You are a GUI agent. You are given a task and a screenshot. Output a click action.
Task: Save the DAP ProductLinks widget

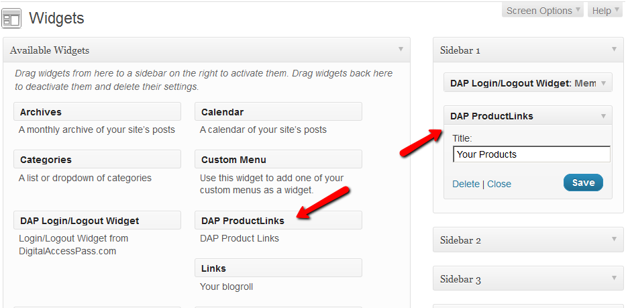click(583, 183)
